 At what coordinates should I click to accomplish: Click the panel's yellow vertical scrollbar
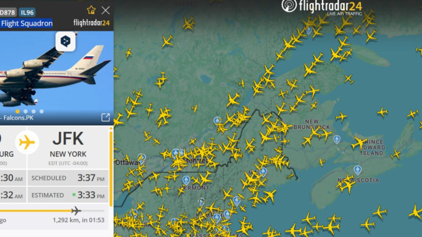point(111,167)
